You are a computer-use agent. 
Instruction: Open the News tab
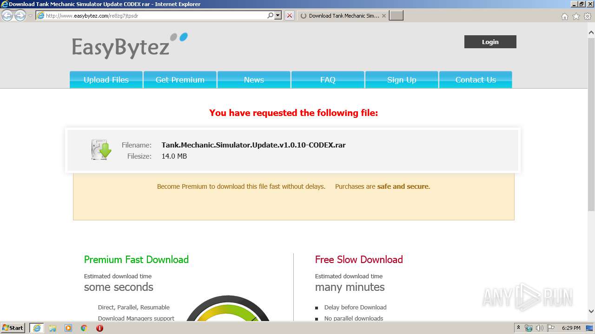pos(254,80)
